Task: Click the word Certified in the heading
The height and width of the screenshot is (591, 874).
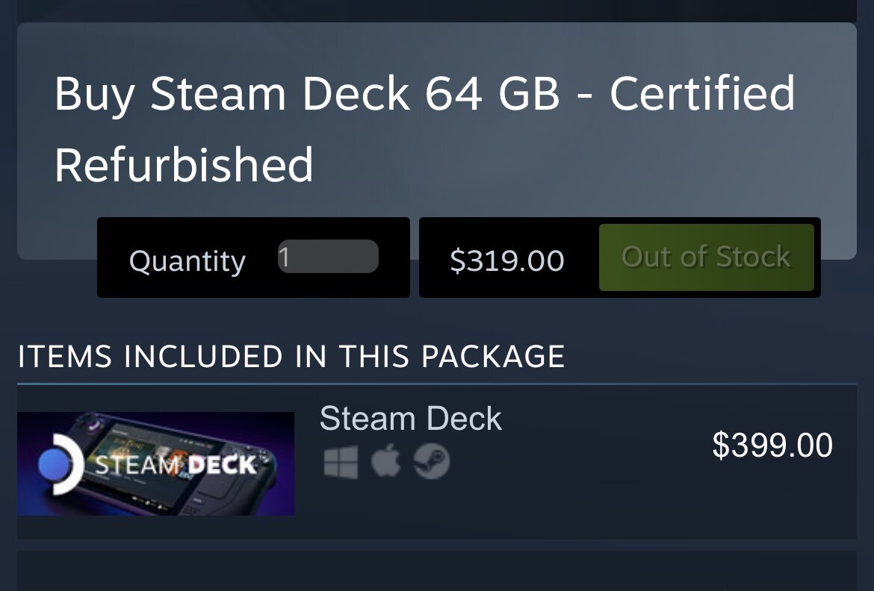Action: coord(702,93)
